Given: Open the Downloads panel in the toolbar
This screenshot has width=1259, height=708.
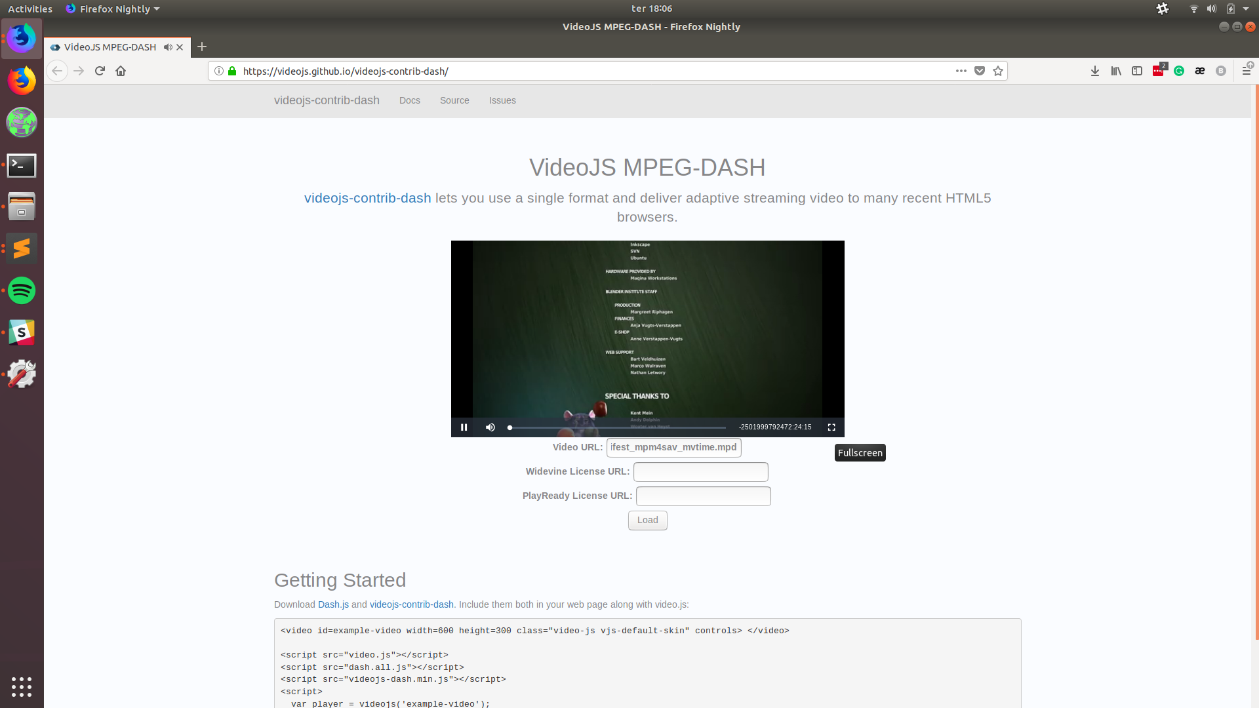Looking at the screenshot, I should pyautogui.click(x=1095, y=71).
